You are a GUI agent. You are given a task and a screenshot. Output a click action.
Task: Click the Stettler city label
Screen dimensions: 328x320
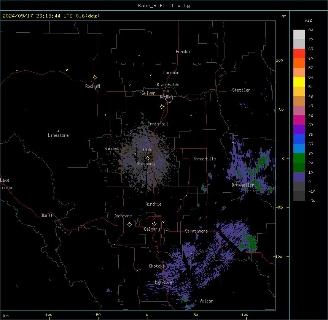coord(241,90)
